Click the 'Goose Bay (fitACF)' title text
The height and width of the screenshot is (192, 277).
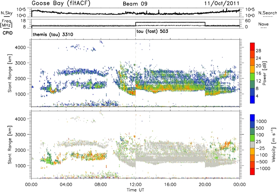pyautogui.click(x=61, y=3)
